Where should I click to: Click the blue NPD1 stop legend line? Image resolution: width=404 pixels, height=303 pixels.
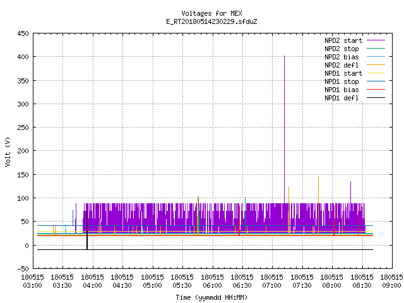[376, 81]
